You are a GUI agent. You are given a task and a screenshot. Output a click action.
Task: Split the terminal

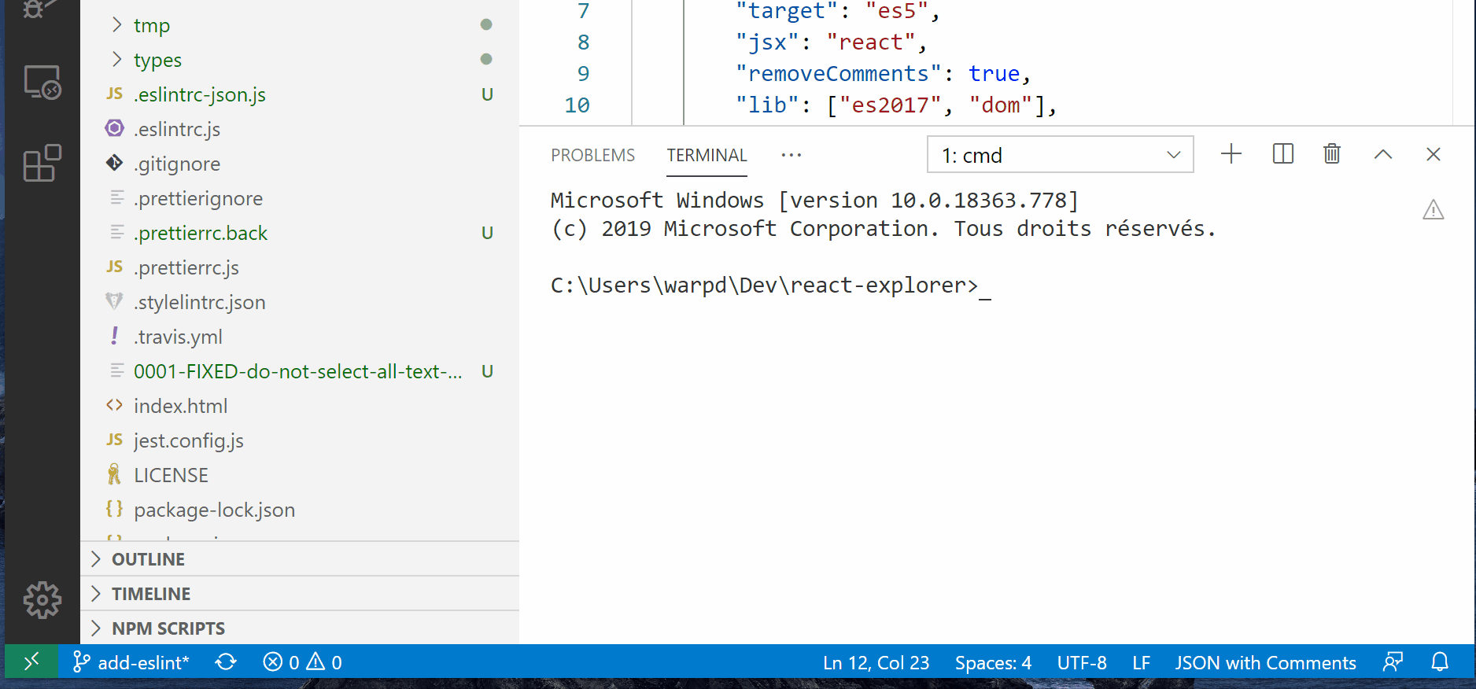(1283, 154)
